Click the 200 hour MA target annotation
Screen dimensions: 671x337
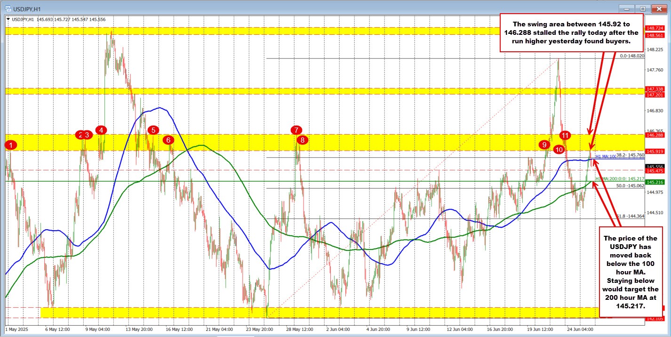click(630, 273)
